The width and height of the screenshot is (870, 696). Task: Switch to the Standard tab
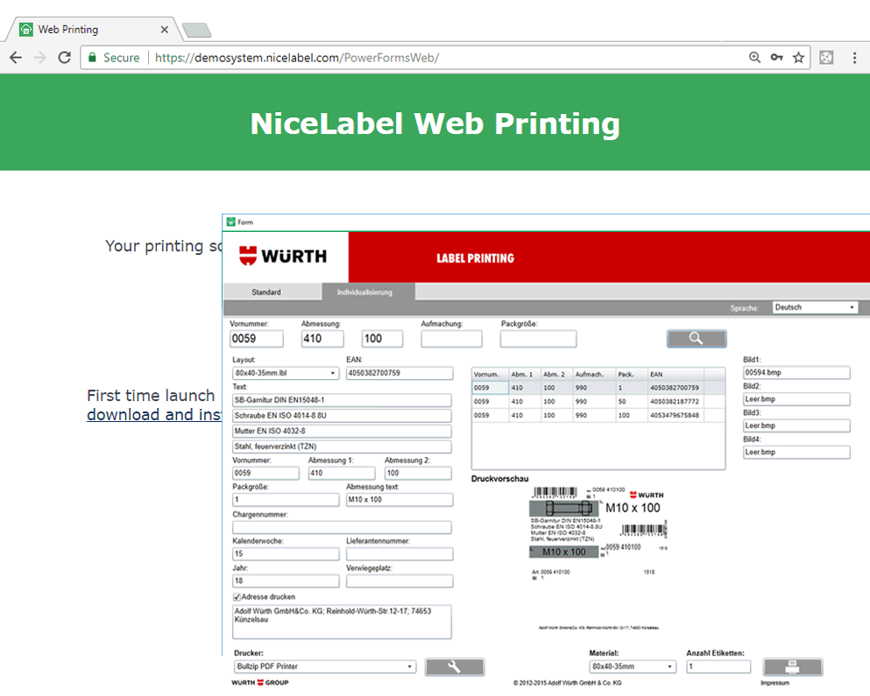266,292
